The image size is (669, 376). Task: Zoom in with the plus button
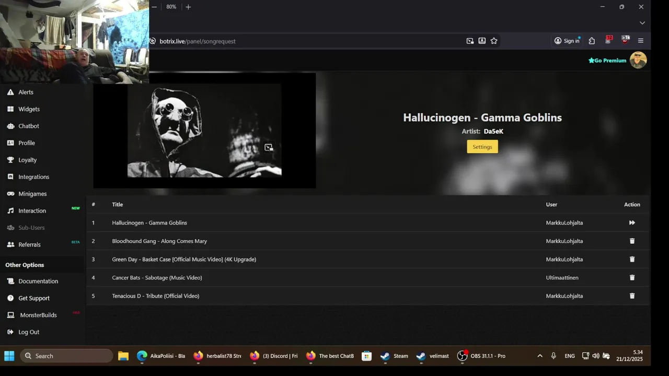pyautogui.click(x=188, y=7)
